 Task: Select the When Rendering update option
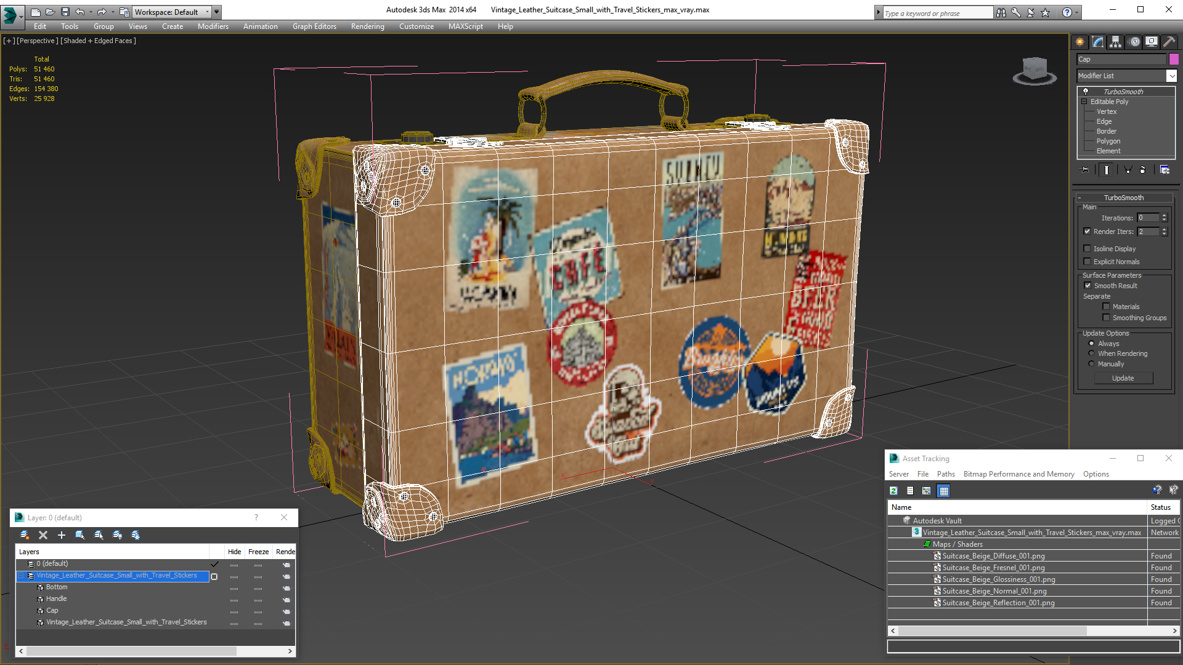[x=1091, y=353]
